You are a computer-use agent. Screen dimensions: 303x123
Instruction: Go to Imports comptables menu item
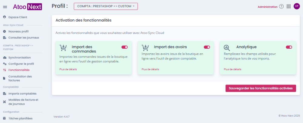click(x=23, y=93)
